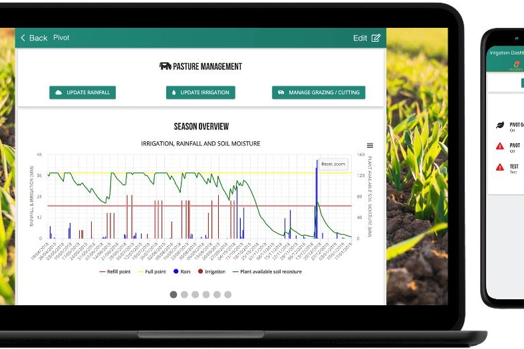Toggle Irrigation legend series
The height and width of the screenshot is (349, 524).
pos(212,271)
